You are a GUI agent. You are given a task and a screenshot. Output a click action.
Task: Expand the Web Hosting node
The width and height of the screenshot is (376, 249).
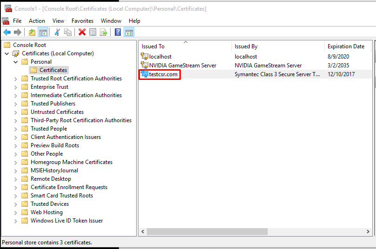coord(16,213)
